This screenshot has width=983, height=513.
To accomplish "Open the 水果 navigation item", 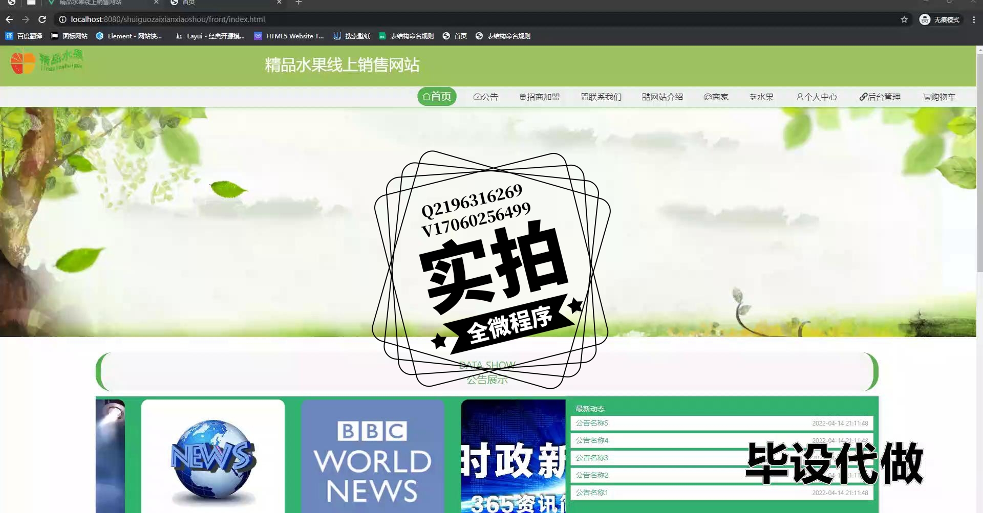I will click(x=761, y=97).
